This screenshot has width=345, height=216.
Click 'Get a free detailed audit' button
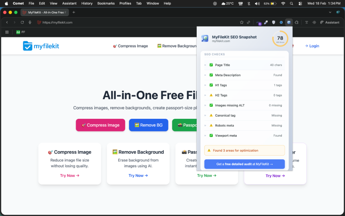click(x=245, y=164)
